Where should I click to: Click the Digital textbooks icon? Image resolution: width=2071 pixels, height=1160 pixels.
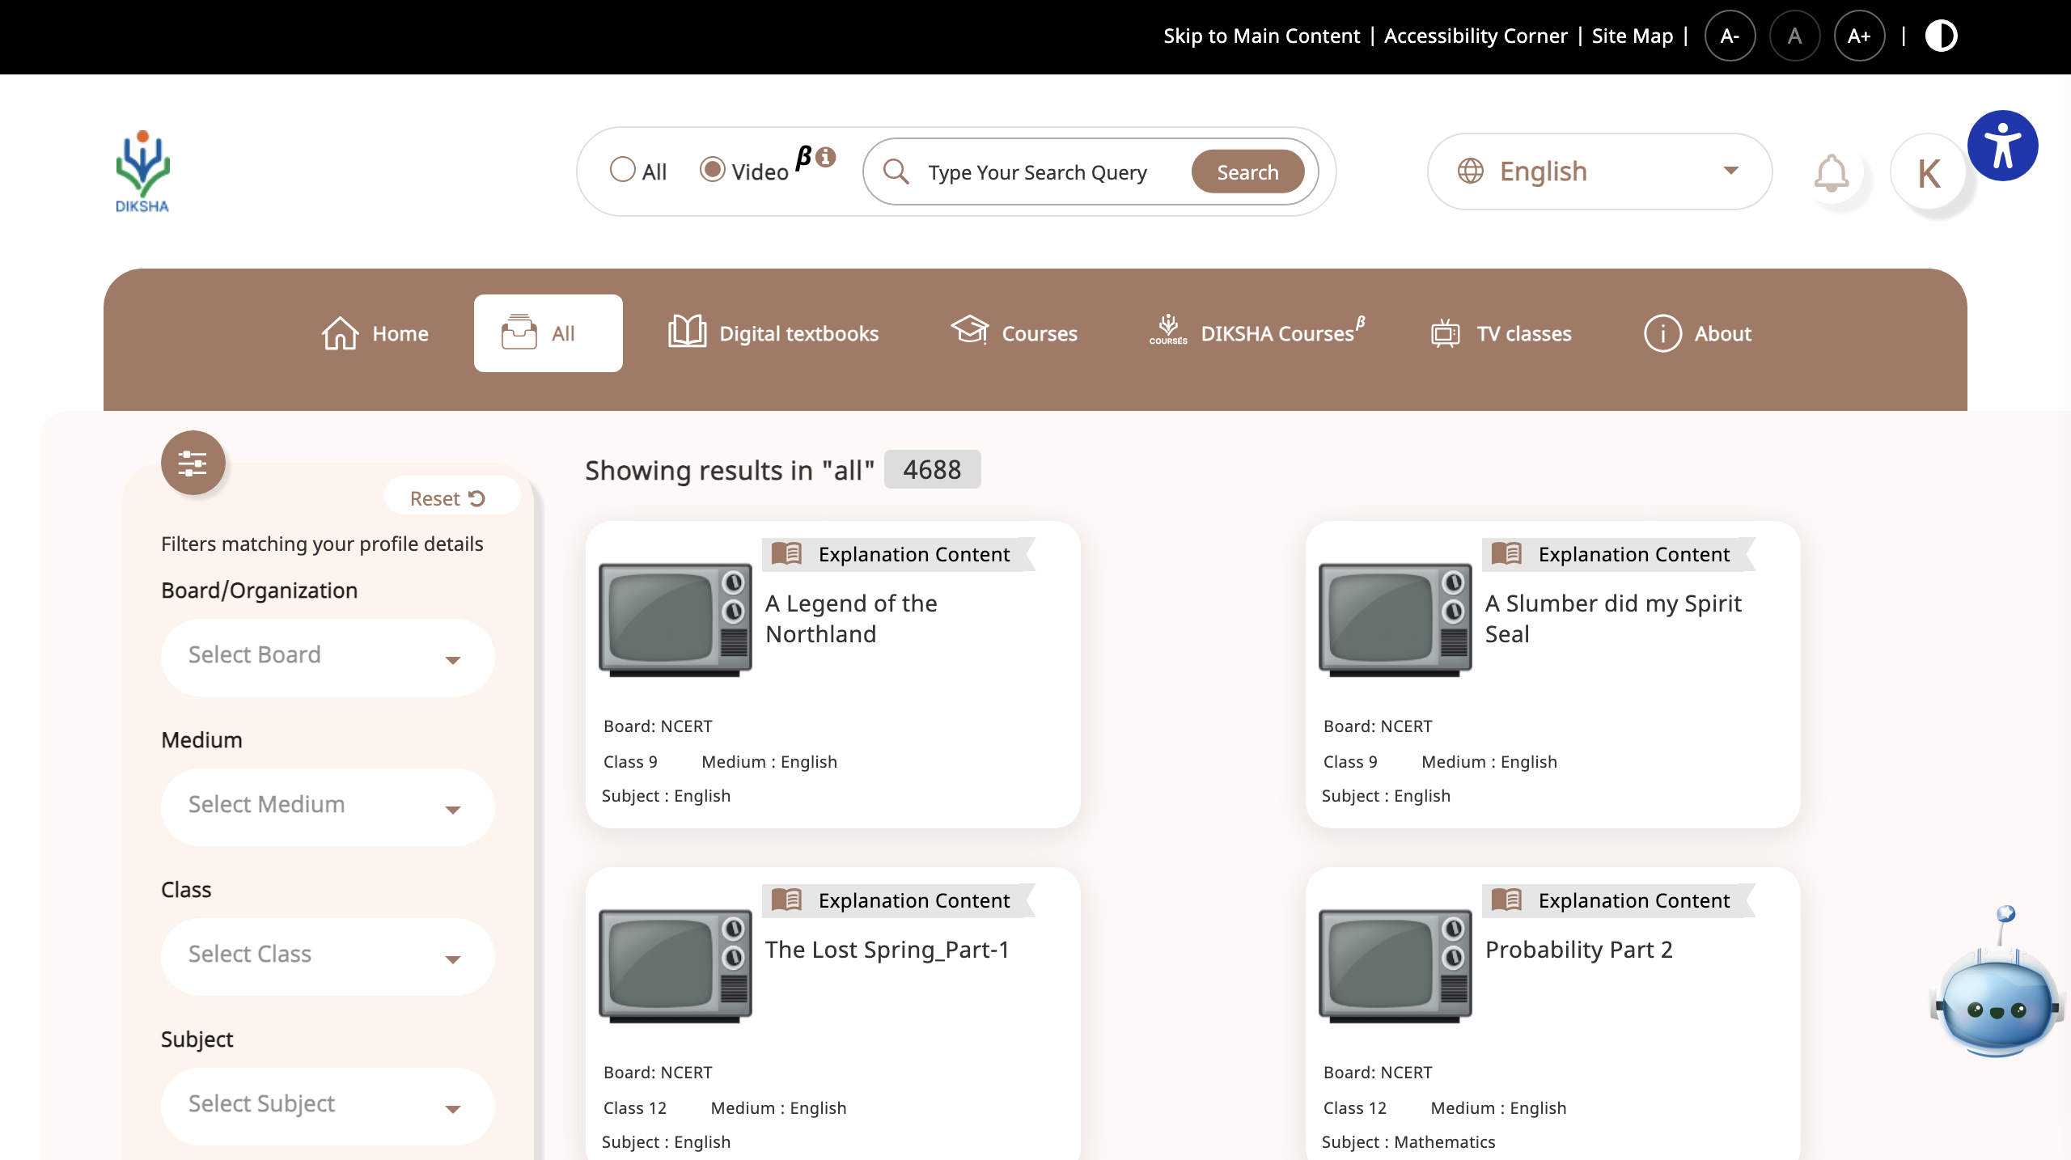[687, 332]
